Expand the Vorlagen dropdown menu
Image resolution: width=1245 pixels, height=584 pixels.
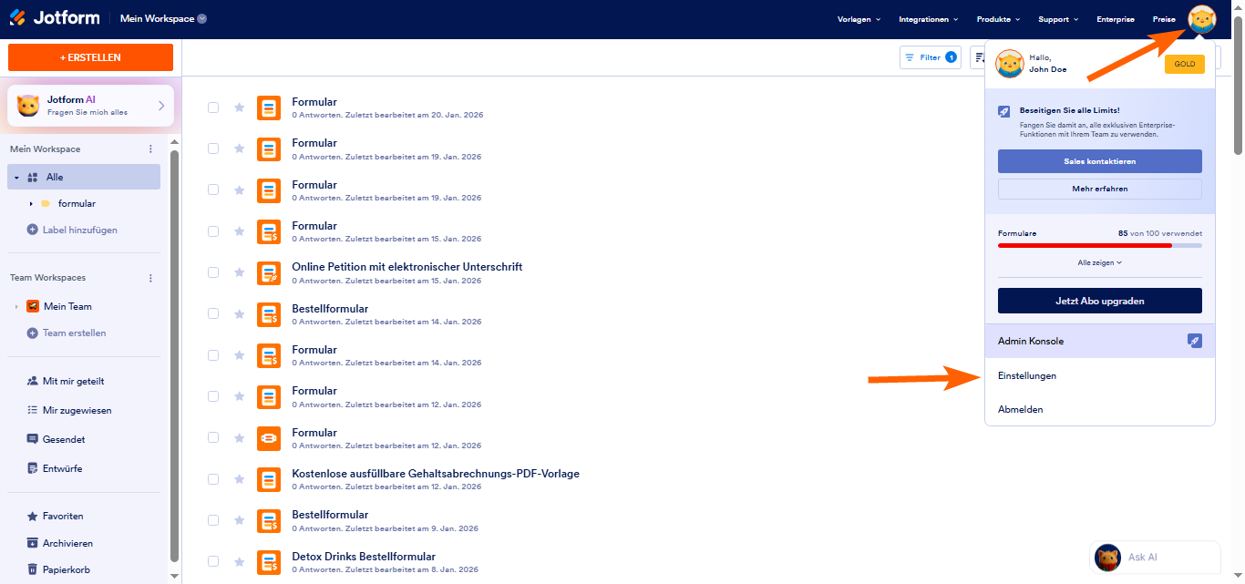859,19
